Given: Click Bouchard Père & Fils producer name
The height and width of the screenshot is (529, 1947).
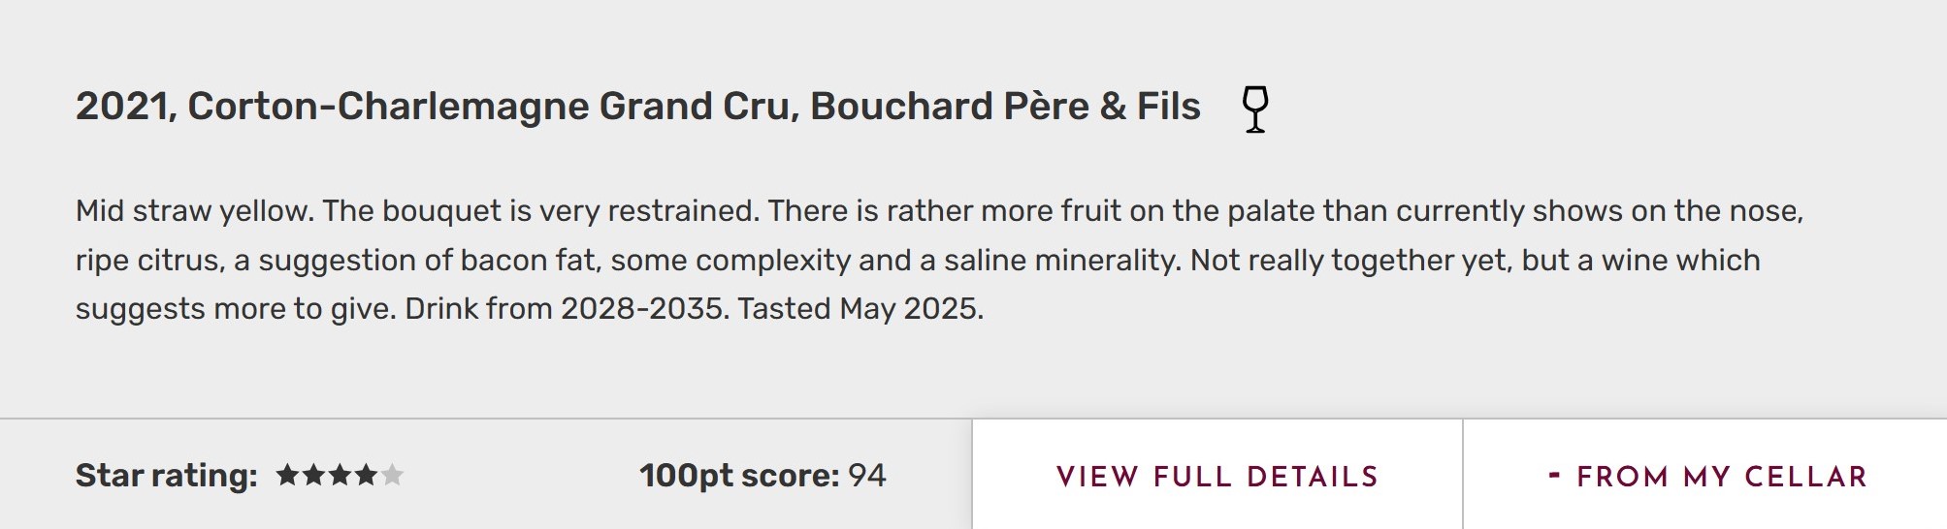Looking at the screenshot, I should click(x=1005, y=107).
